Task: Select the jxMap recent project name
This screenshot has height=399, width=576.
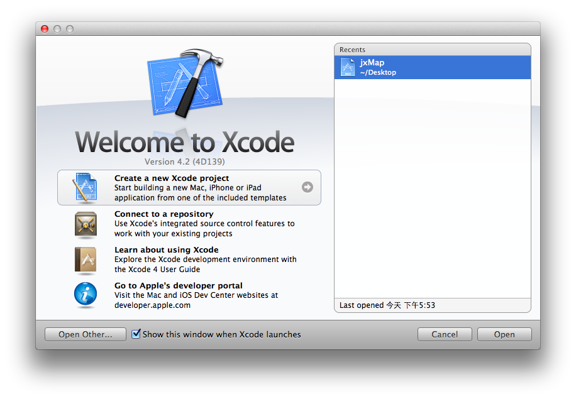Action: click(372, 63)
